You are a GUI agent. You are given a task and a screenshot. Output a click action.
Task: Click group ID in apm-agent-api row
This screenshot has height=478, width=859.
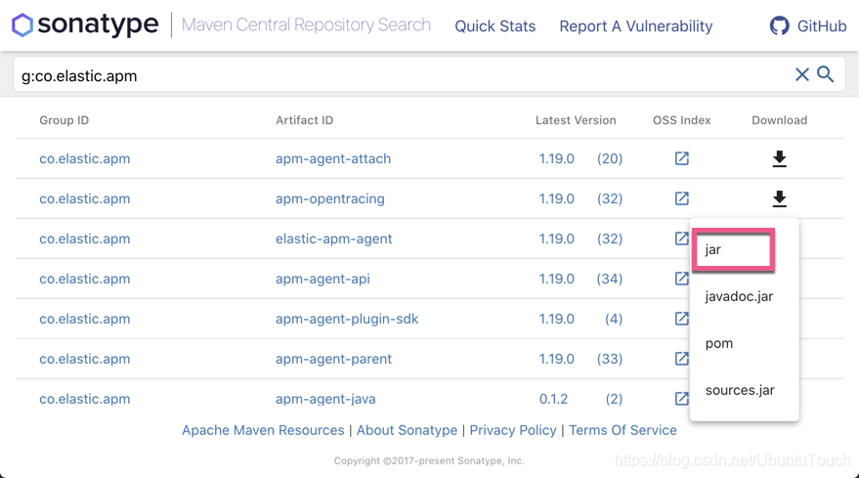84,279
